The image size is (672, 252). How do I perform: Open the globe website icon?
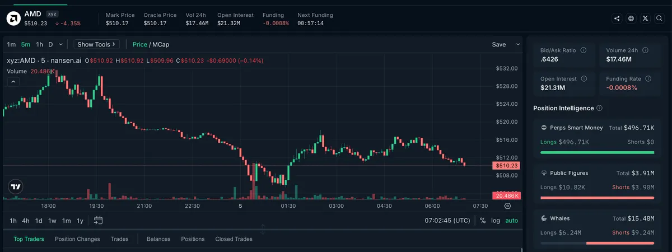631,18
